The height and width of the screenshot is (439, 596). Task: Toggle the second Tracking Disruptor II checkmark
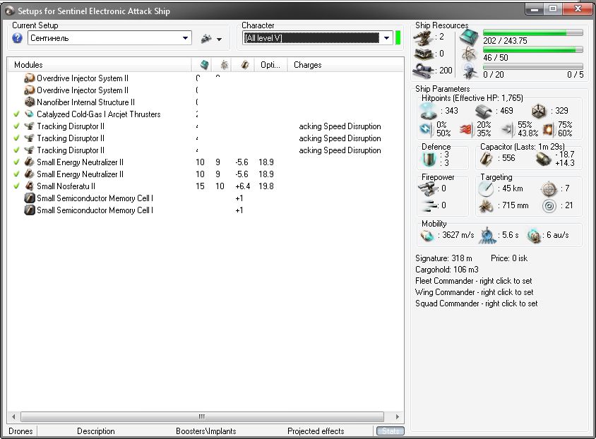[x=16, y=138]
